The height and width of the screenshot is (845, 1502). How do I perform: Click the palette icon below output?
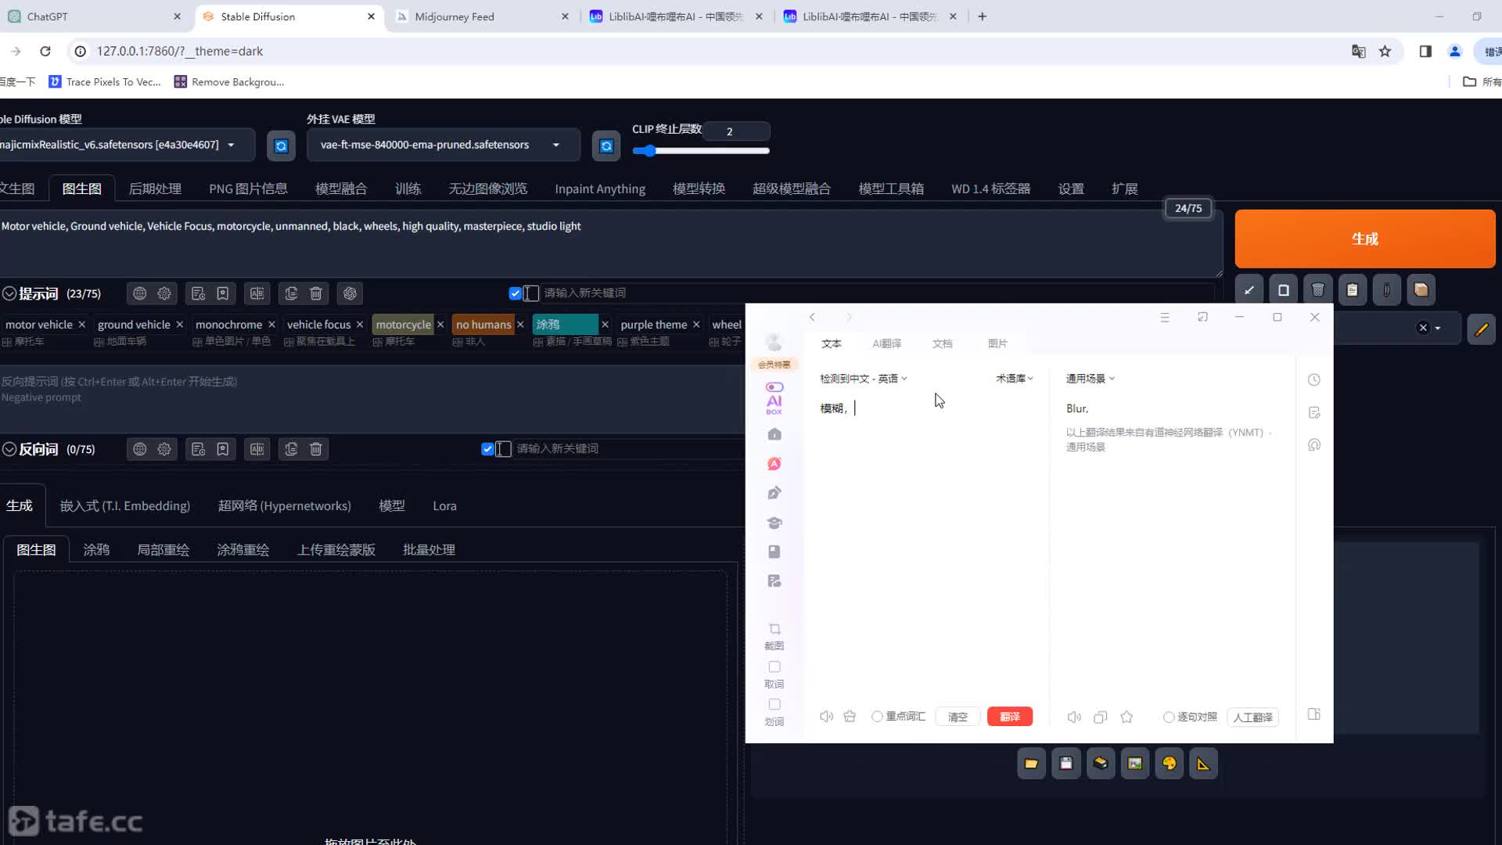(1169, 764)
